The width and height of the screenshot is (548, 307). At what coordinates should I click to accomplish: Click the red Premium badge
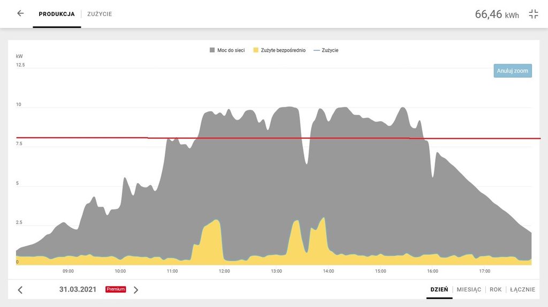point(116,289)
